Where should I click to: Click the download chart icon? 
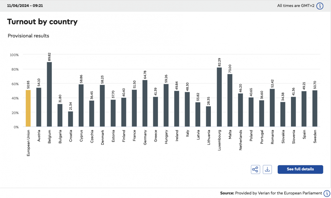pos(267,169)
